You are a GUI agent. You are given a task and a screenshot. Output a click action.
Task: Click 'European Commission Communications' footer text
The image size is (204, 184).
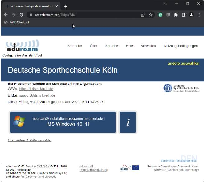[173, 167]
